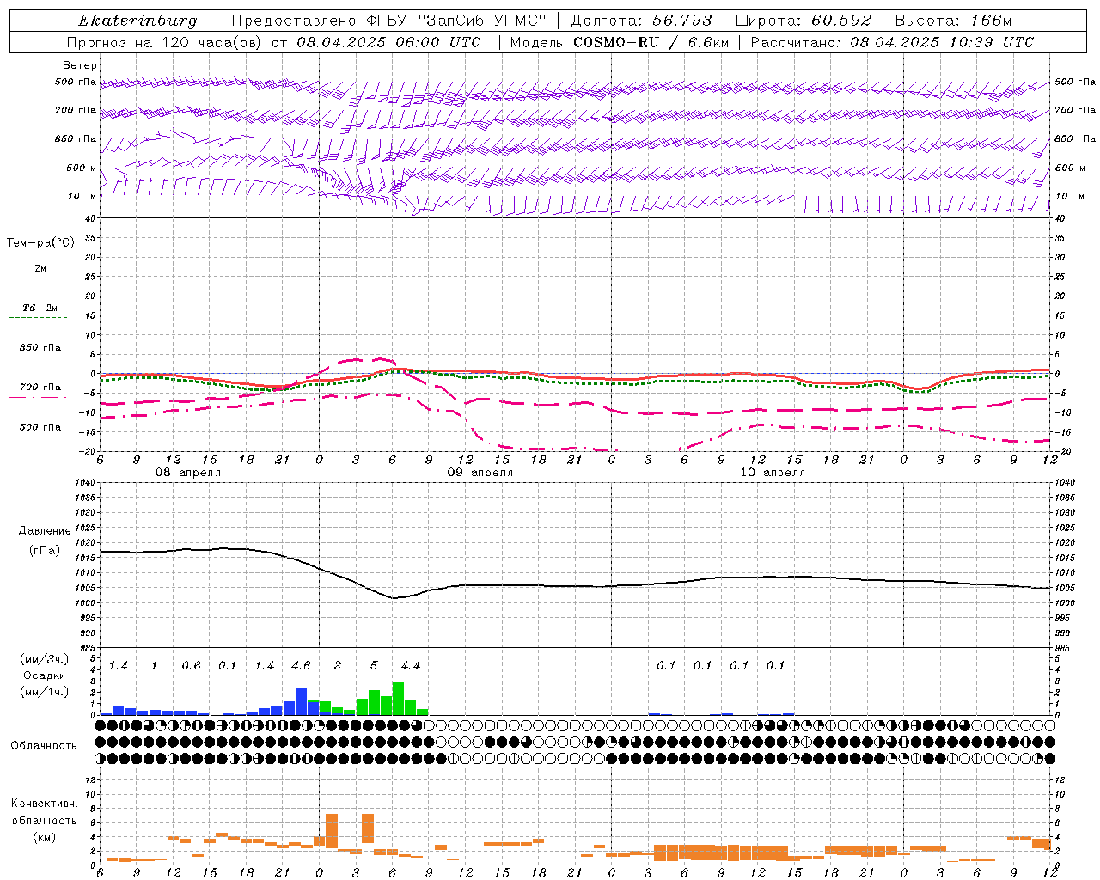Click the "Ветер" wind panel label

click(80, 65)
